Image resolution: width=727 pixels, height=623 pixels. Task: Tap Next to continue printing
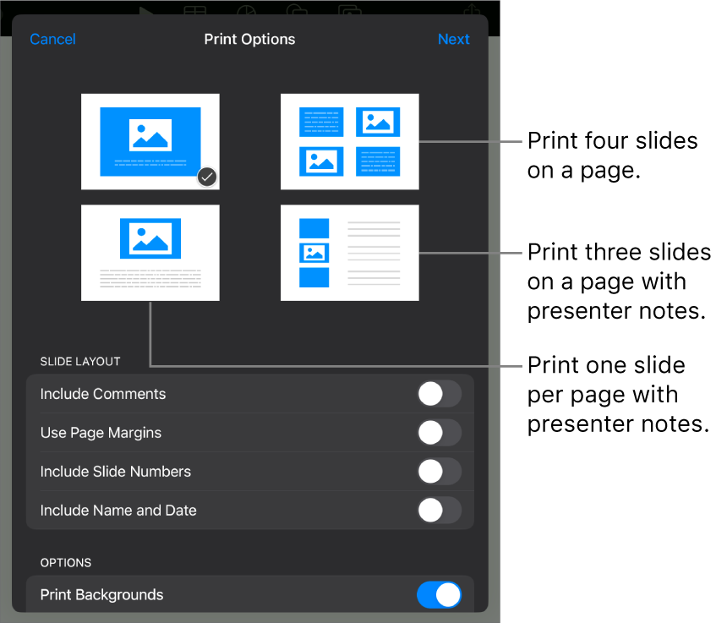point(453,40)
